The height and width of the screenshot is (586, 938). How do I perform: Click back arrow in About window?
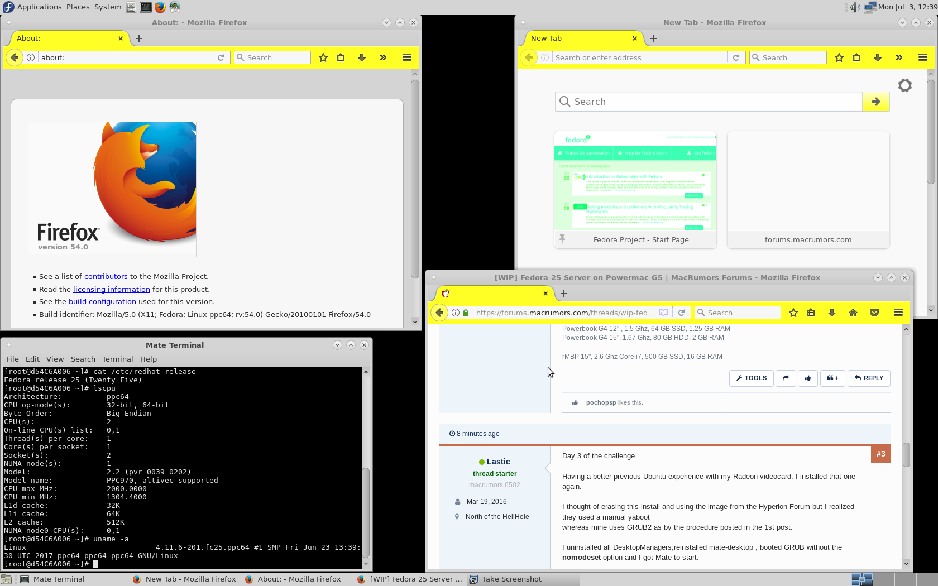pyautogui.click(x=15, y=57)
